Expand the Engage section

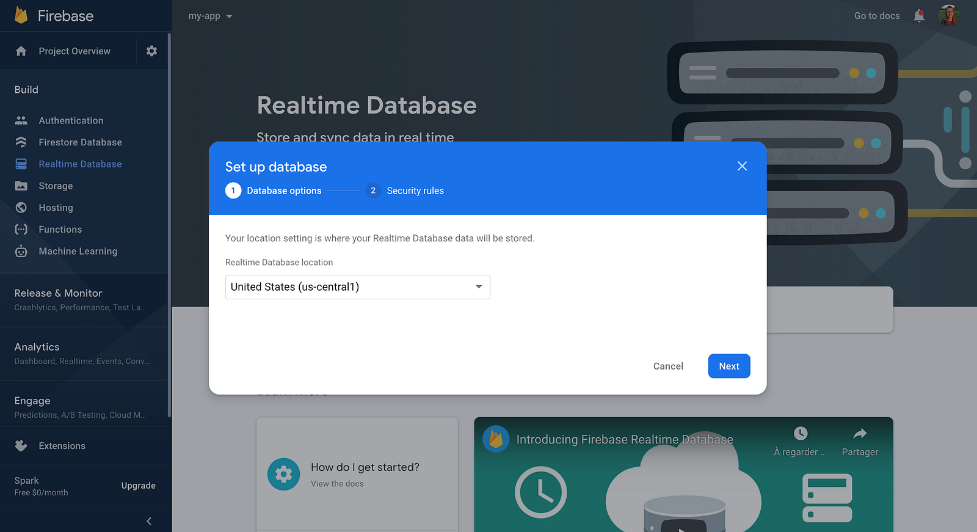point(83,407)
